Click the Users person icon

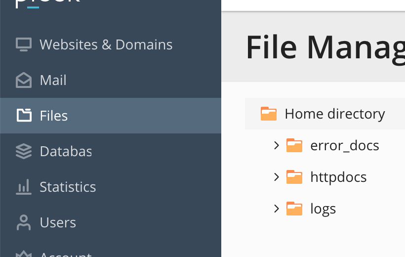point(24,222)
